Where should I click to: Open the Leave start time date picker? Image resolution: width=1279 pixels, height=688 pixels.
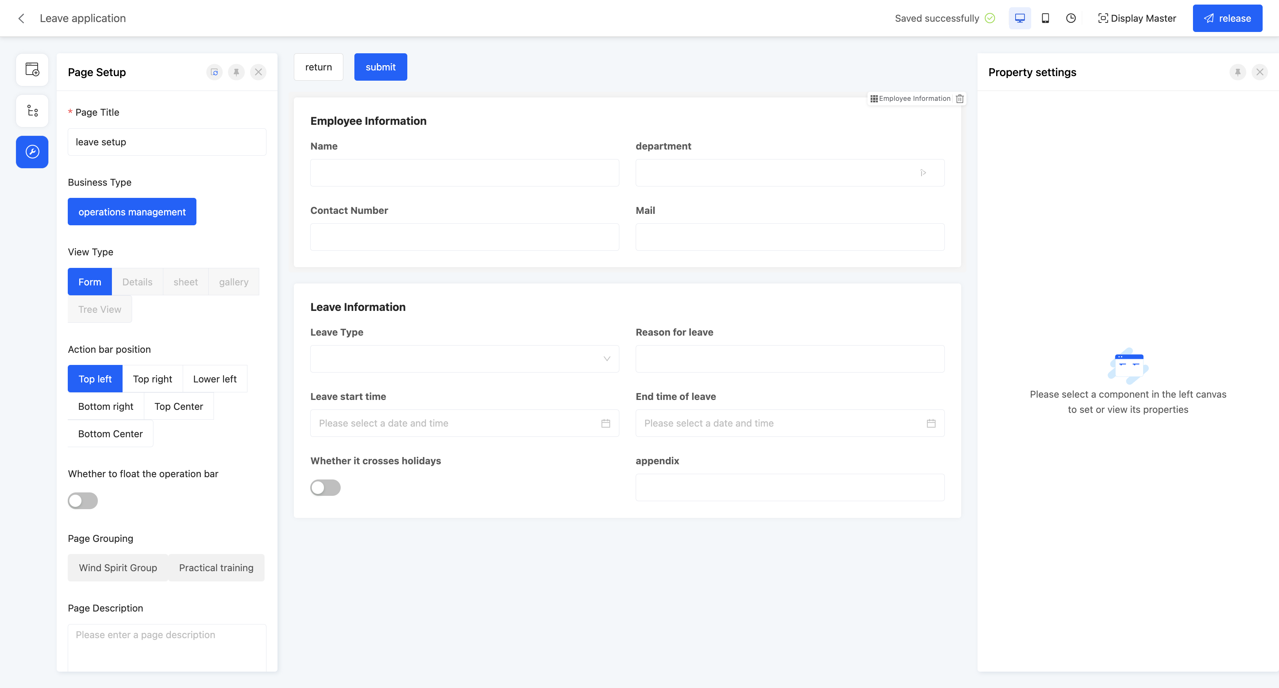[464, 423]
